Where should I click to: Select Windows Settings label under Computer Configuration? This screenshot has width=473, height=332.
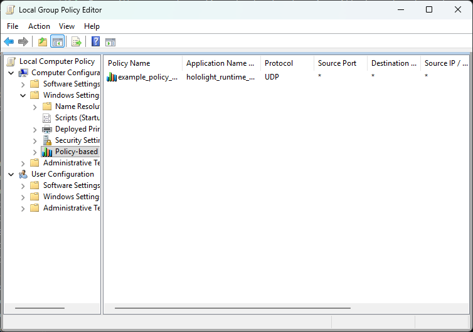71,95
